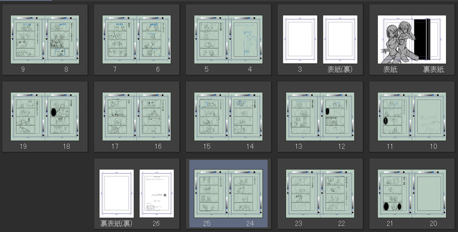Select page 4 standing figure sketch thumbnail
458x232 pixels.
point(245,40)
